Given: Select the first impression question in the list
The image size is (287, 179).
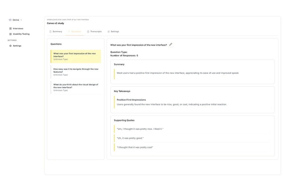Looking at the screenshot, I should tap(76, 56).
